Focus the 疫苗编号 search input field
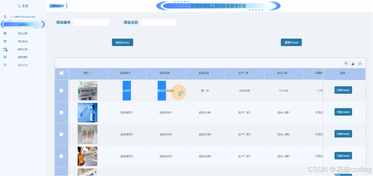Screen dimensions: 373x176 91,22
